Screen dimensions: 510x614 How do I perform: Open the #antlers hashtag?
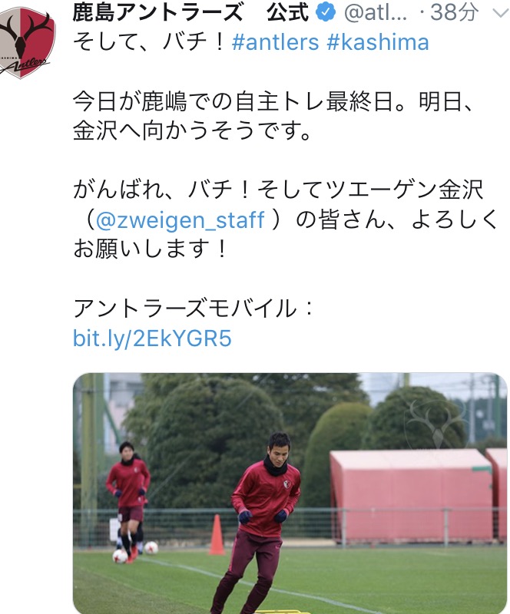tap(276, 42)
